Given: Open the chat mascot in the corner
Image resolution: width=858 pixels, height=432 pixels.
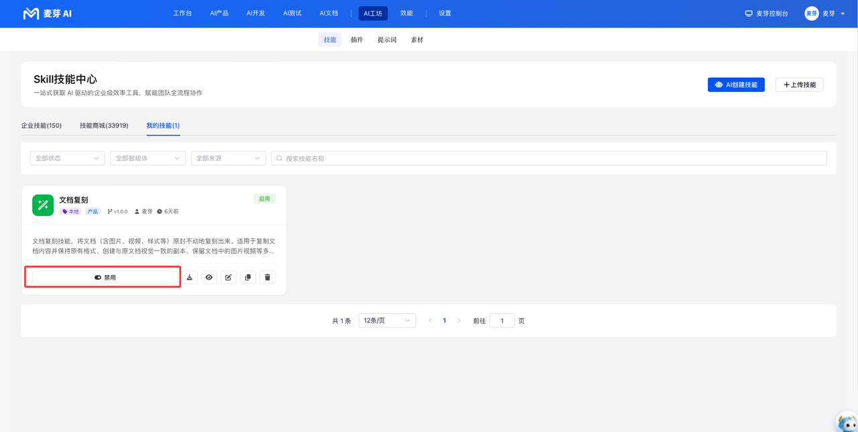Looking at the screenshot, I should (848, 423).
